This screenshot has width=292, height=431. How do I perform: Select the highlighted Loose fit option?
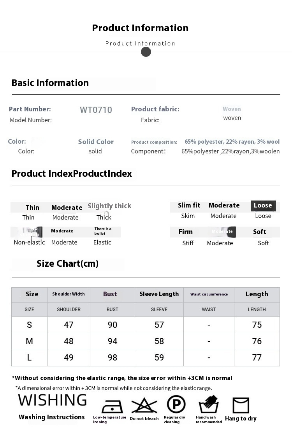263,206
